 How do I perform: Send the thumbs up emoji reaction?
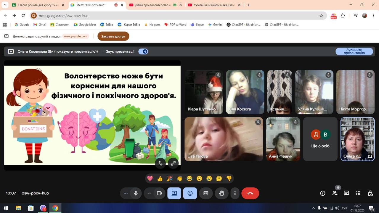(x=160, y=178)
